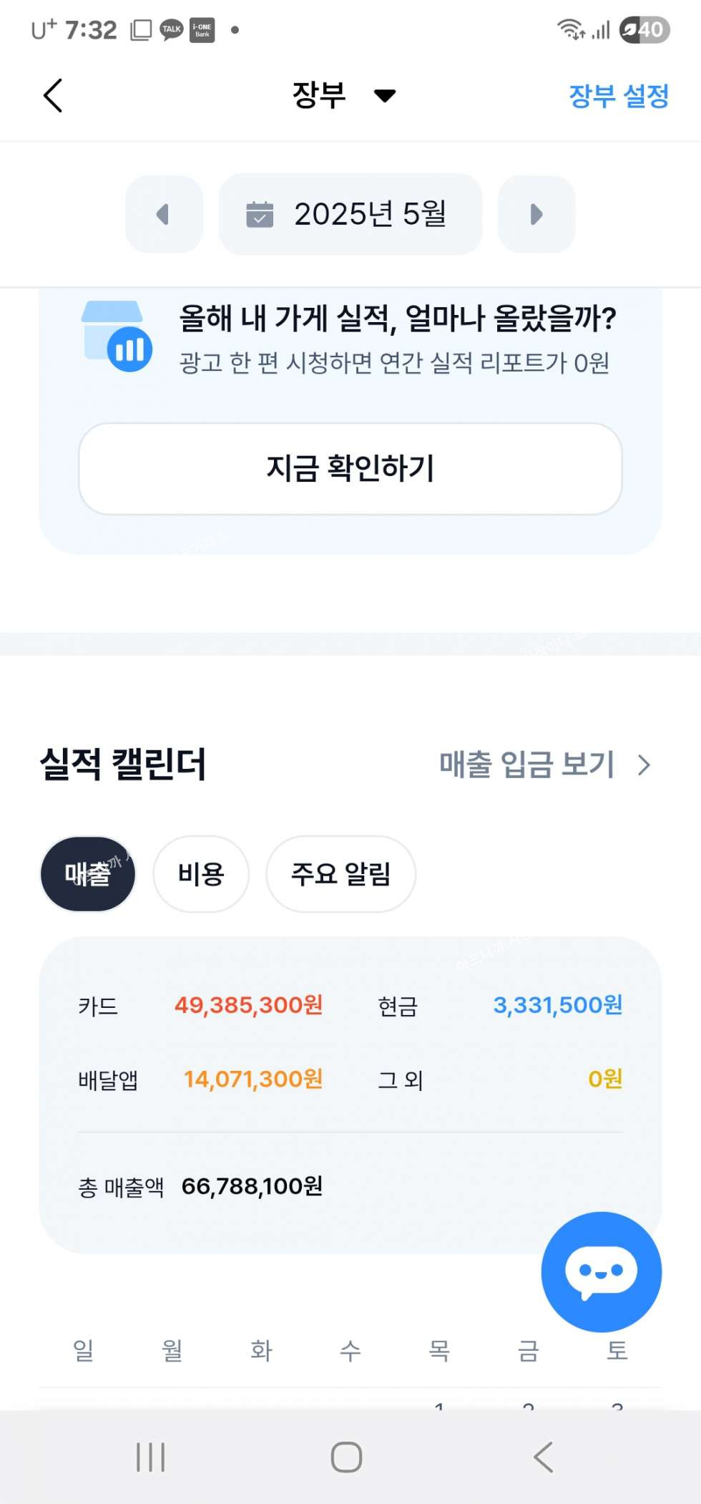Tap the card sales amount 49,385,300원
Image resolution: width=701 pixels, height=1504 pixels.
point(248,1005)
